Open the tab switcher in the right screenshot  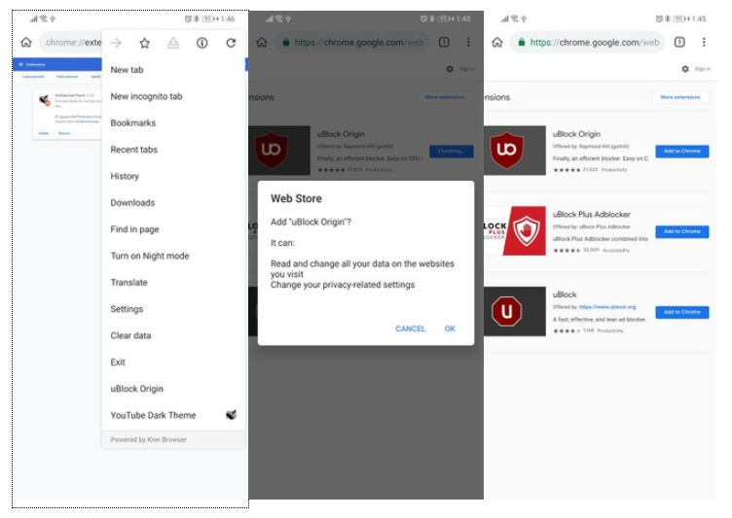click(x=679, y=43)
